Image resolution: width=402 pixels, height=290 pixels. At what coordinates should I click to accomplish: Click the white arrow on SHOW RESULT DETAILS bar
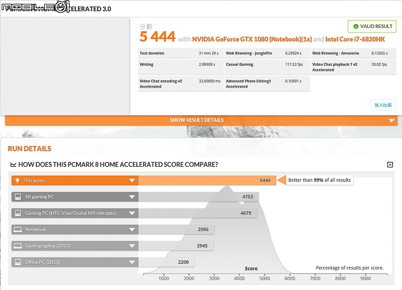[391, 120]
